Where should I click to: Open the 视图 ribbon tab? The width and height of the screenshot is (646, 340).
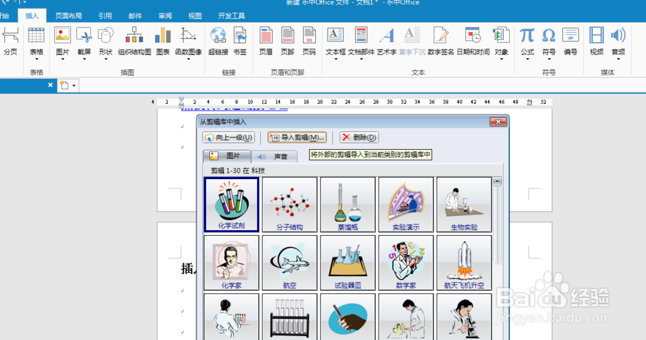click(x=195, y=16)
